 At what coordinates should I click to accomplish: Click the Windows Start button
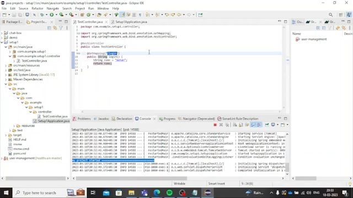[6, 193]
